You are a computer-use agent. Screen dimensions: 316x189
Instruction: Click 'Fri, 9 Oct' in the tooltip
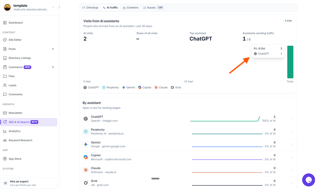259,49
